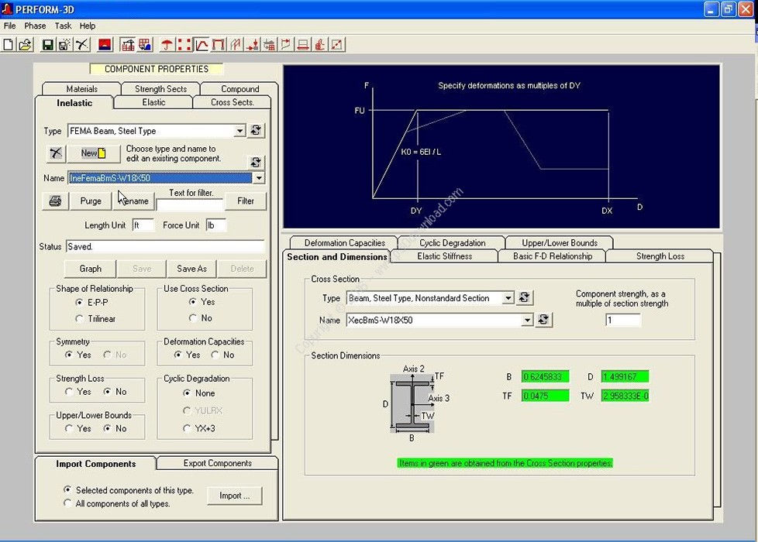Click the red and blue sunset toolbar icon

point(105,45)
